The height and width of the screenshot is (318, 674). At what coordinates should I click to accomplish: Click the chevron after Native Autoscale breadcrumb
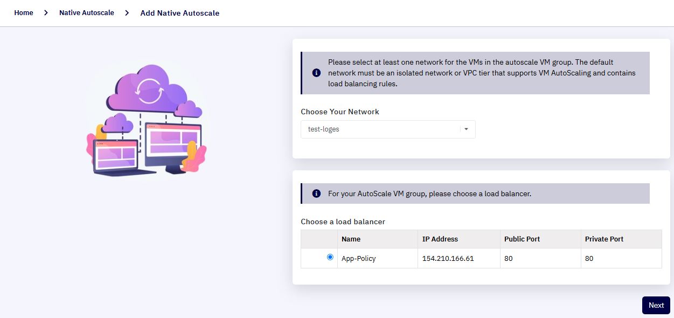point(127,12)
